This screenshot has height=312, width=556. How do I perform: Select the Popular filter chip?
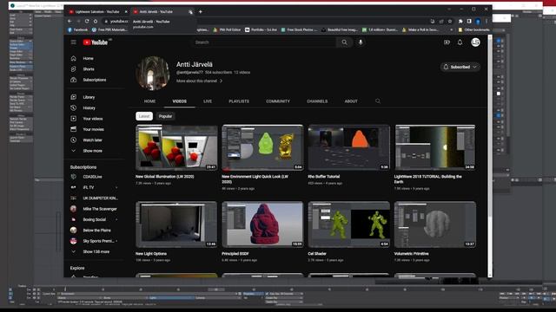(165, 116)
